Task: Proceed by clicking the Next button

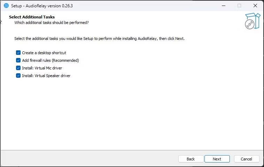Action: (x=217, y=159)
